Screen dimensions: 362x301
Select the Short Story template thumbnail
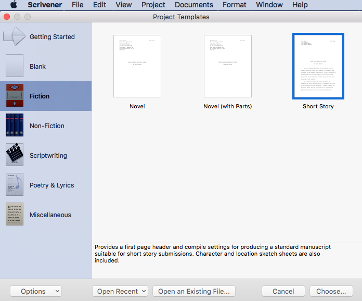(x=318, y=66)
